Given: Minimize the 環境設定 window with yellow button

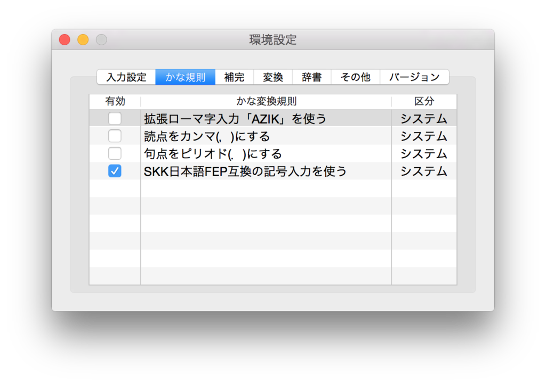Looking at the screenshot, I should point(83,39).
